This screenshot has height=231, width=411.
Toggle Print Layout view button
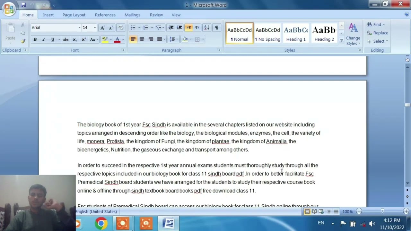(307, 211)
